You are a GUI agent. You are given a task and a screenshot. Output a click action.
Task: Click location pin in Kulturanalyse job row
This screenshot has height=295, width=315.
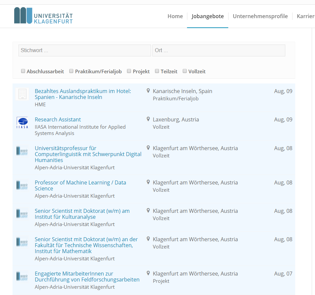click(x=148, y=211)
